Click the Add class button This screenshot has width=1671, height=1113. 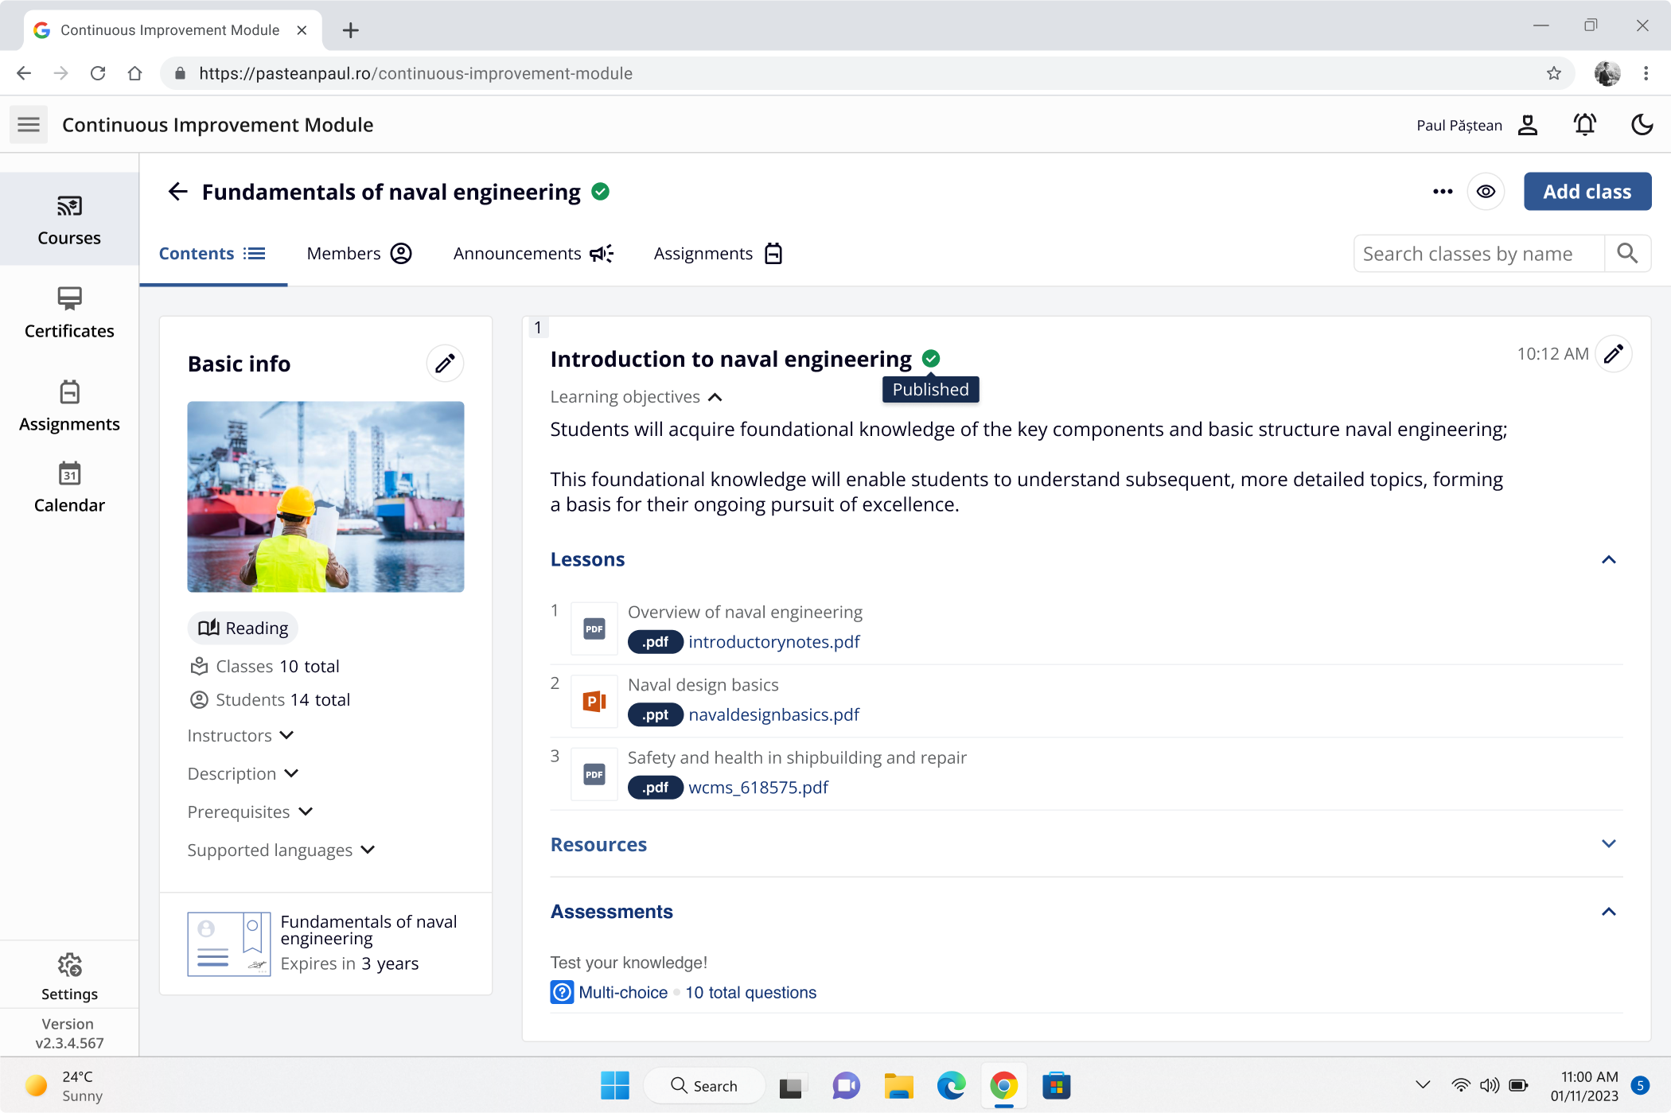pos(1587,192)
